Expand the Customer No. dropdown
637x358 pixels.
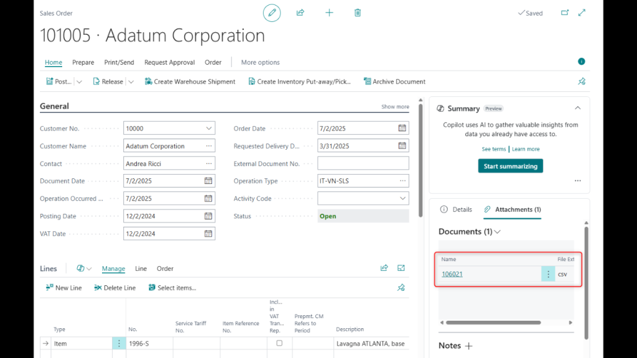coord(208,129)
